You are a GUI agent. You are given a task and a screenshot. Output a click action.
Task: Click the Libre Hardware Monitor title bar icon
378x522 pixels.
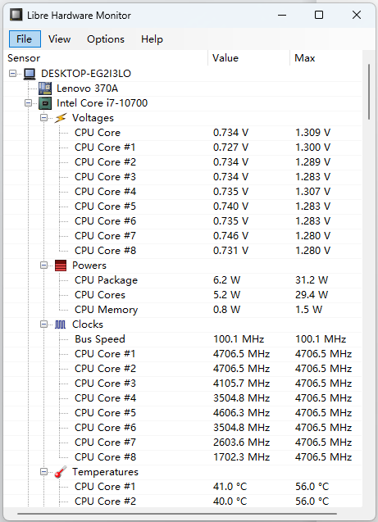[x=16, y=15]
